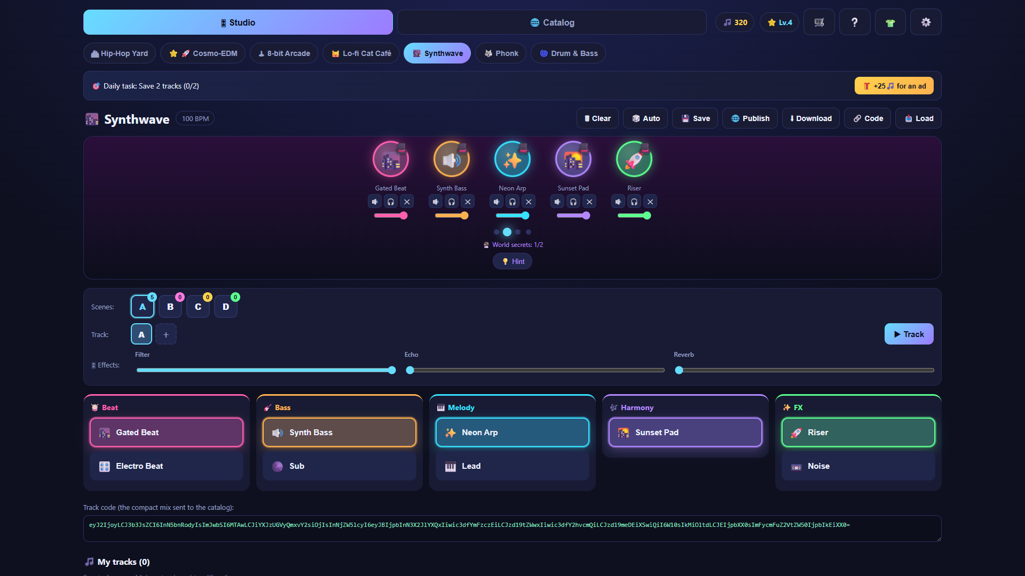Viewport: 1025px width, 576px height.
Task: Remove Neon Arp with its X icon
Action: [x=529, y=202]
